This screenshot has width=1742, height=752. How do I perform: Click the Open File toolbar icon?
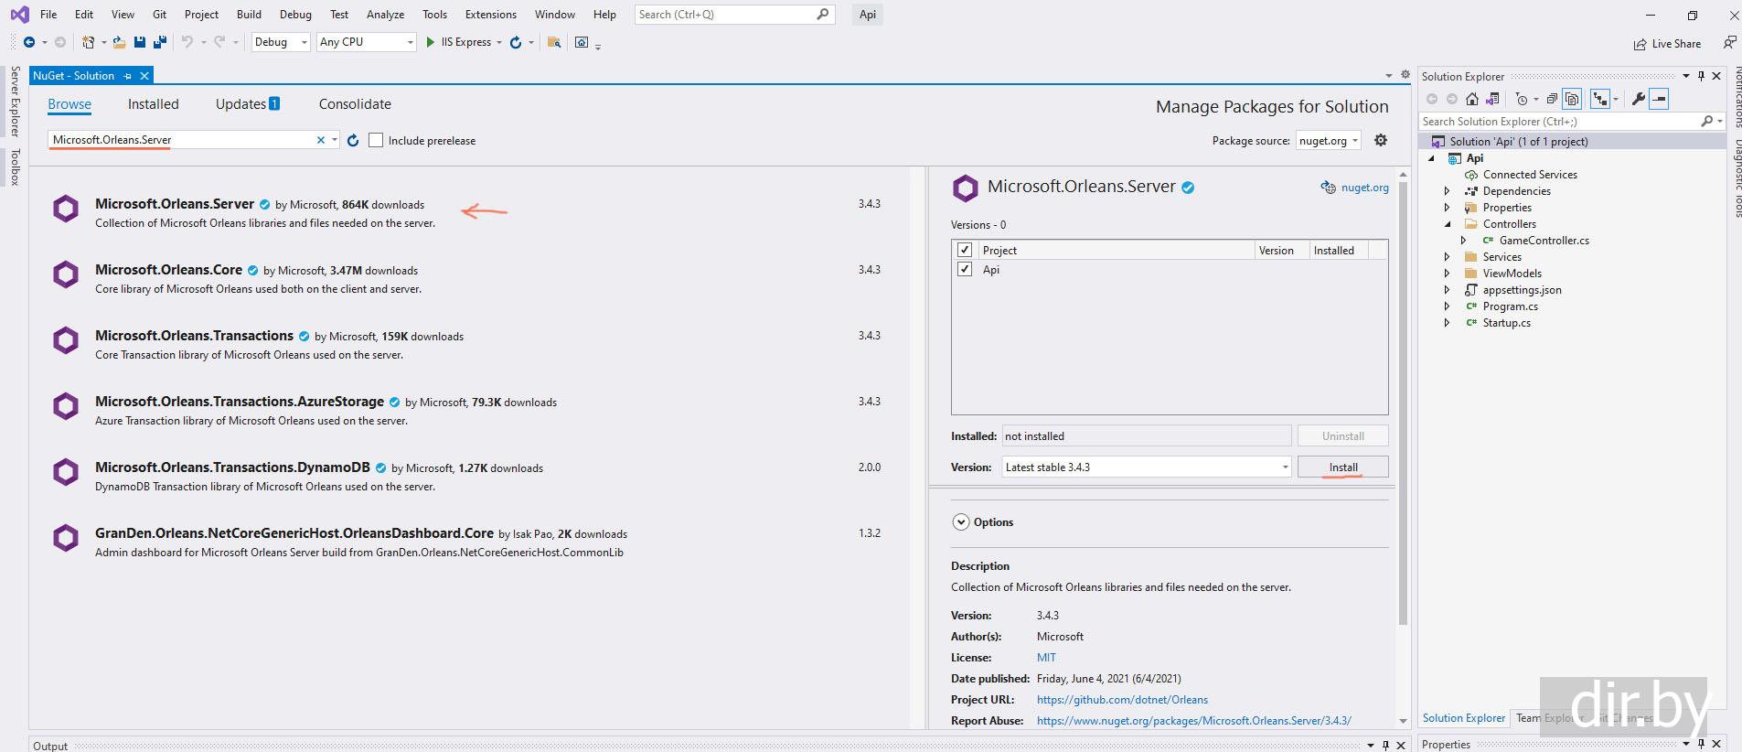point(119,42)
